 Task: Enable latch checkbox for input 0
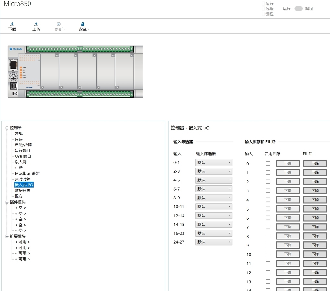pyautogui.click(x=268, y=163)
